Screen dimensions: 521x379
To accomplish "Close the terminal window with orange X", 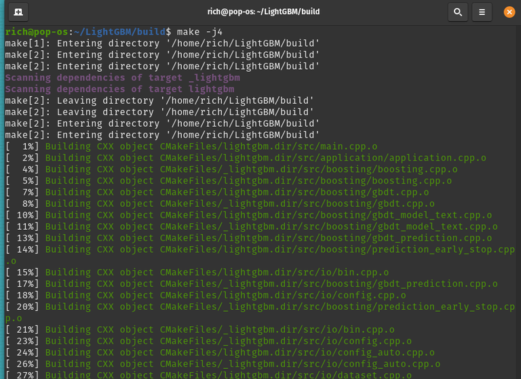I will point(509,12).
